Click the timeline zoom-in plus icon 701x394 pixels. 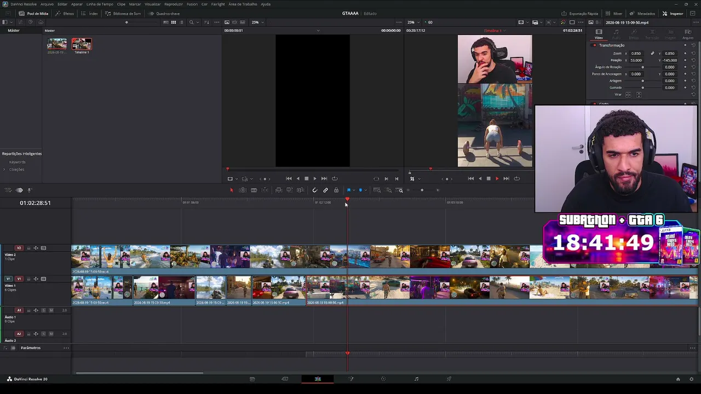pyautogui.click(x=438, y=190)
